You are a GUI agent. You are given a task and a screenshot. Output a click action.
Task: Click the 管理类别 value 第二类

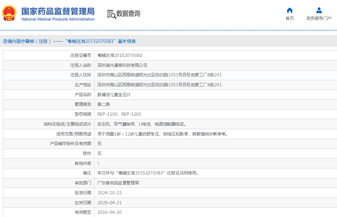click(103, 104)
